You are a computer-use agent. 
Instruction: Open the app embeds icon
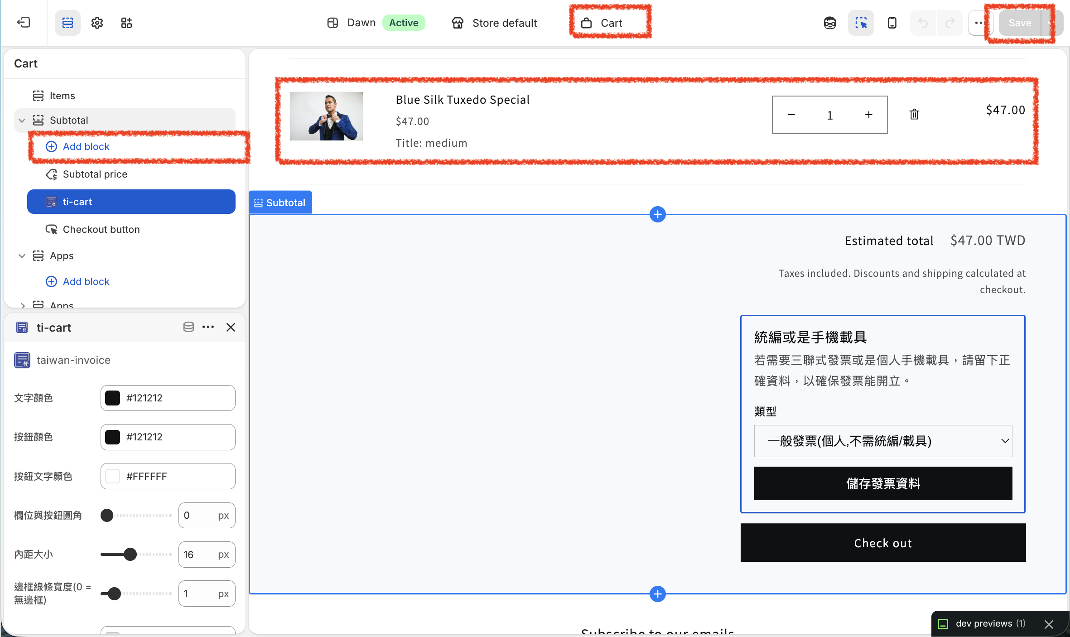tap(126, 23)
